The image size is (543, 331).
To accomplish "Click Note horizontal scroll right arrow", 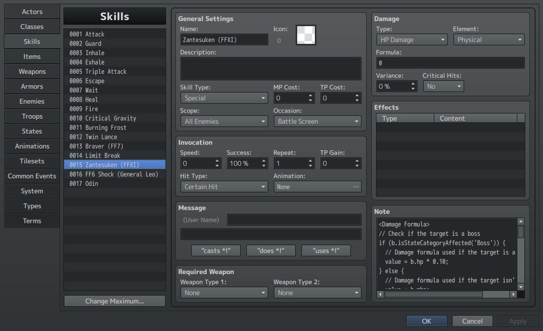I will click(x=514, y=294).
